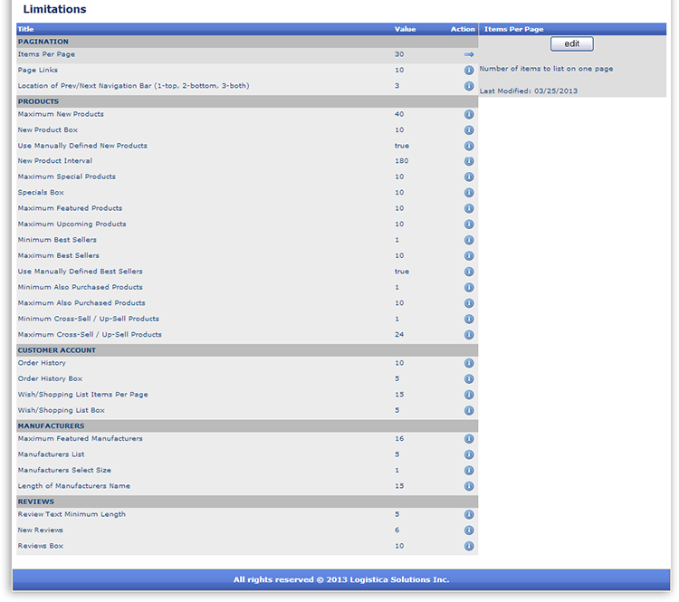Click value 24 for Maximum Cross-Sell / Up-Sell

point(399,335)
